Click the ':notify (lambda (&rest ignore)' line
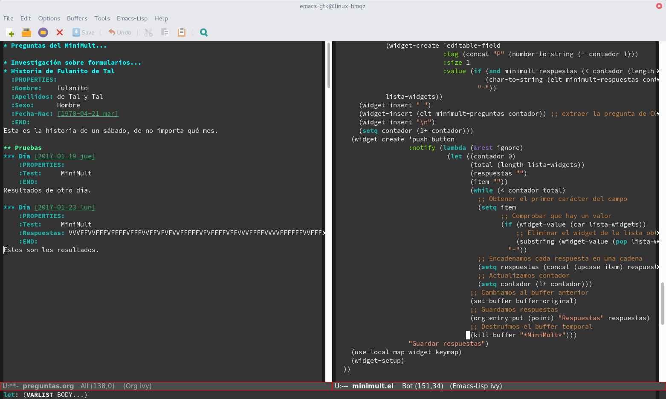Viewport: 666px width, 399px height. tap(466, 148)
